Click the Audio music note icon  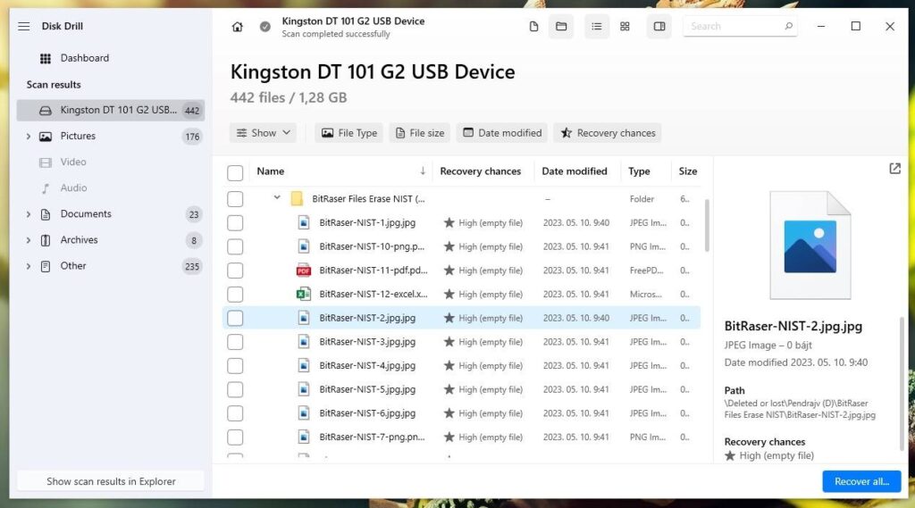(45, 188)
